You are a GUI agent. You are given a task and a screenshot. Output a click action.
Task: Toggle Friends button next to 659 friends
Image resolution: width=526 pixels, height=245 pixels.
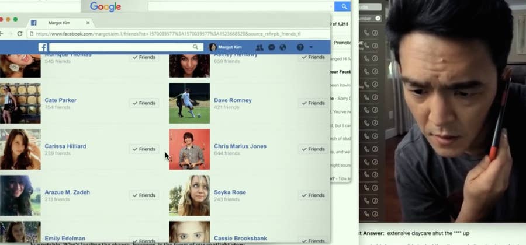(313, 57)
